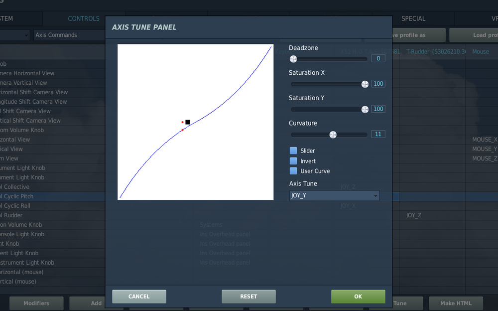Click the response curve graph area
The width and height of the screenshot is (498, 311).
pyautogui.click(x=195, y=122)
